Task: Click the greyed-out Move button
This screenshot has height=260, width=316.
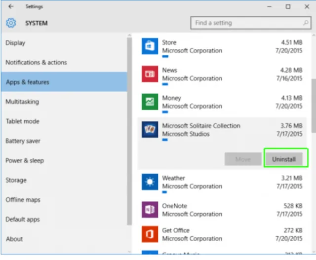Action: [243, 159]
